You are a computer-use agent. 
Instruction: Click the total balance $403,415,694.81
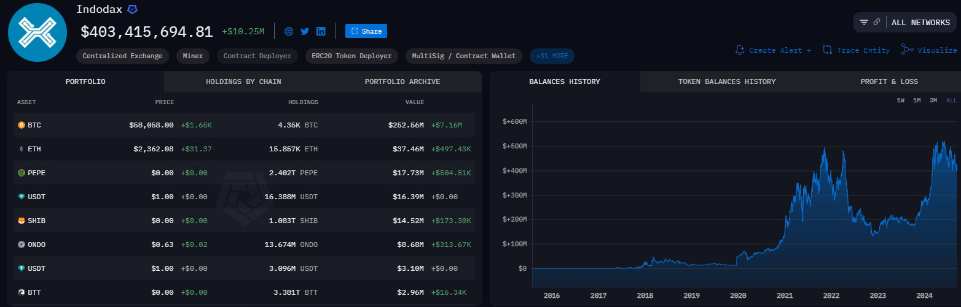tap(147, 32)
